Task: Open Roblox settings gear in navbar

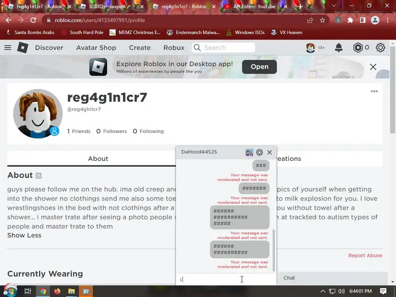Action: pos(381,48)
